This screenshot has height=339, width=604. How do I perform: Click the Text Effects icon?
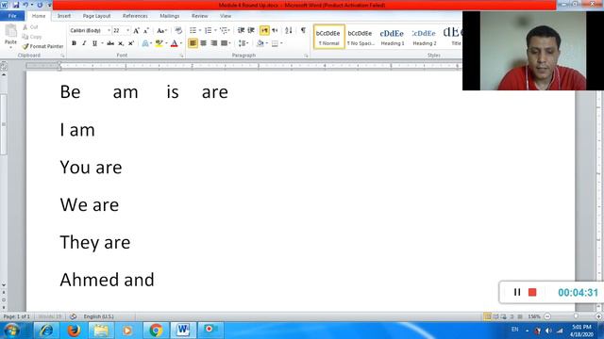[144, 43]
